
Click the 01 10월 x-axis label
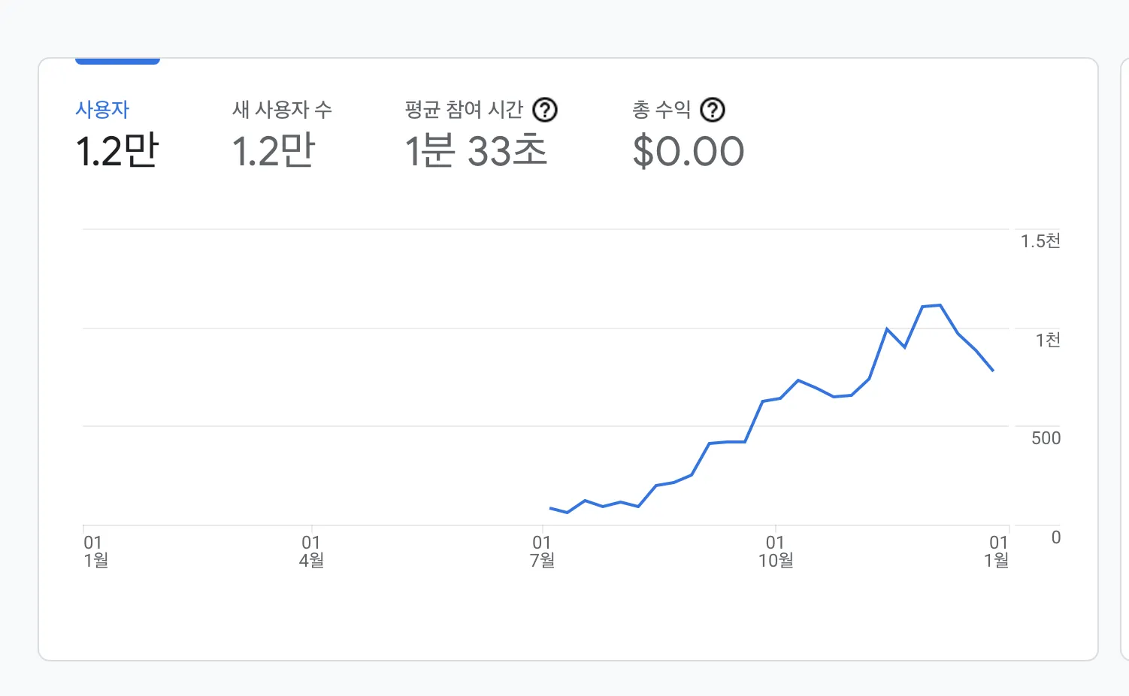(776, 551)
